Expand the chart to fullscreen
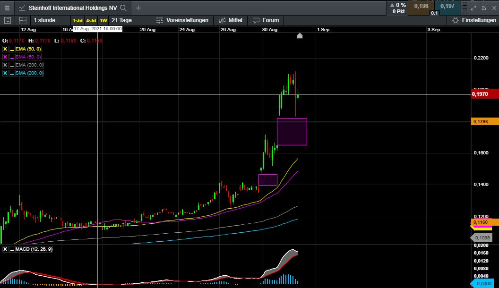 tap(473, 8)
